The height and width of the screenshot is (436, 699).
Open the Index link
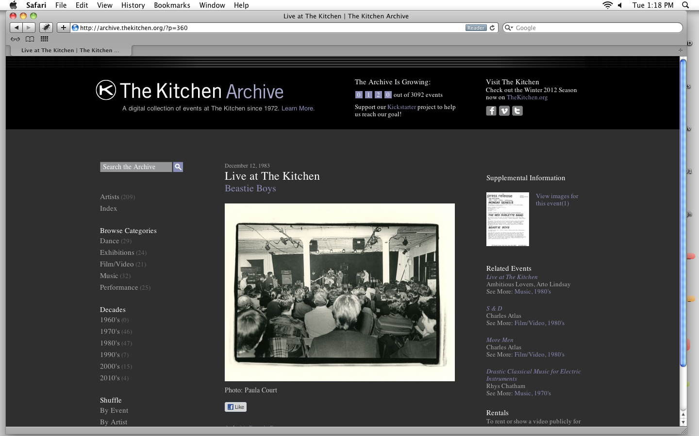click(109, 208)
